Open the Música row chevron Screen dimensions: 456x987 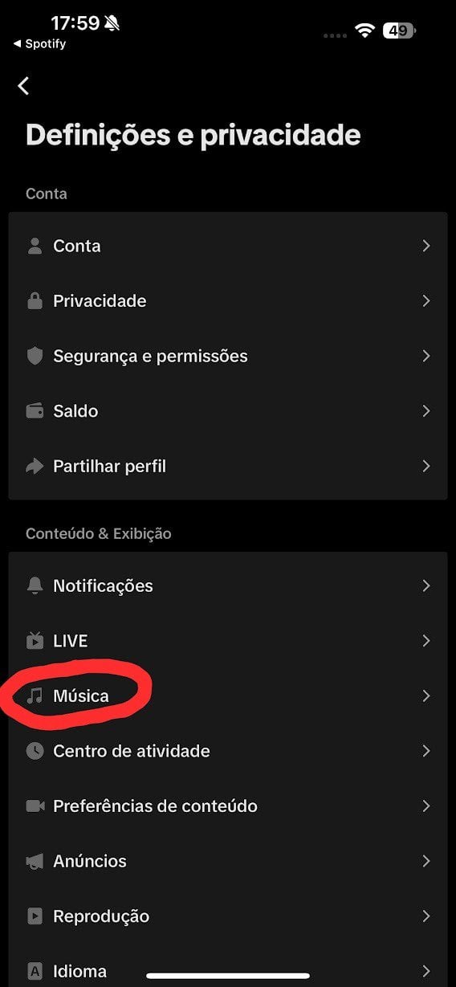point(426,695)
